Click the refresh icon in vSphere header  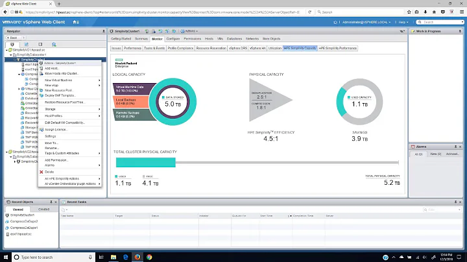tap(335, 22)
